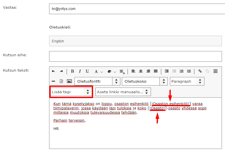Open the Paragraph format dropdown
Viewport: 225px width, 152px height.
187,81
